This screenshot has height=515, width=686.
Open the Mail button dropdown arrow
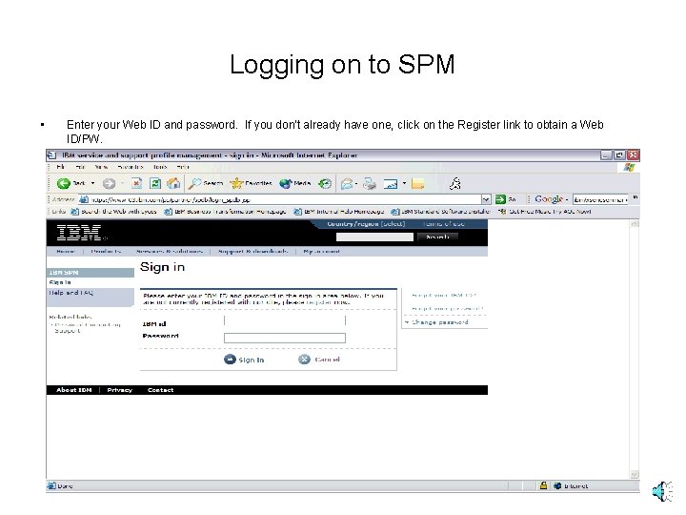coord(356,184)
